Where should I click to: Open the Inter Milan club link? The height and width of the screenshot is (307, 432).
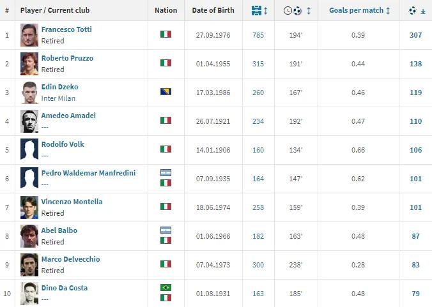point(58,98)
